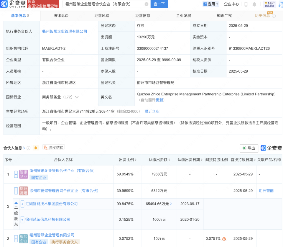Image resolution: width=283 pixels, height=247 pixels.
Task: Click the 徐州德煜 red logo thumbnail
Action: tap(24, 191)
